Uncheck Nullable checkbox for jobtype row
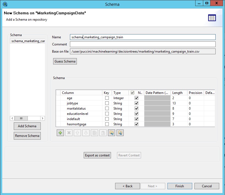 136,103
